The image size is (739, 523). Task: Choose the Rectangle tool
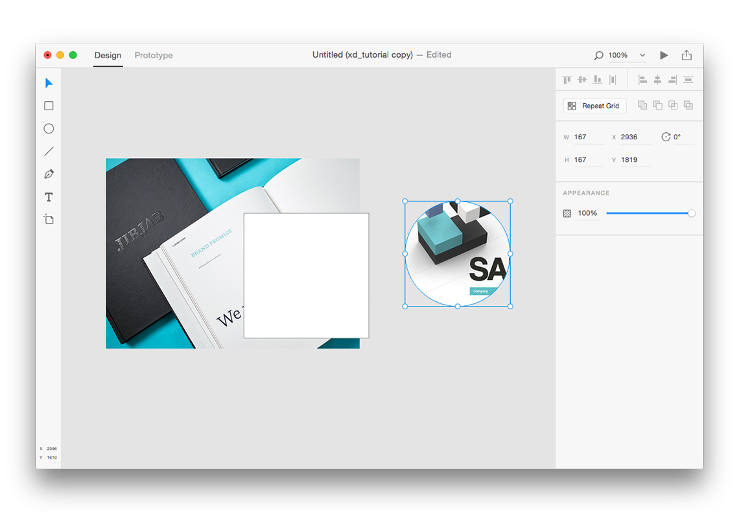pyautogui.click(x=49, y=106)
